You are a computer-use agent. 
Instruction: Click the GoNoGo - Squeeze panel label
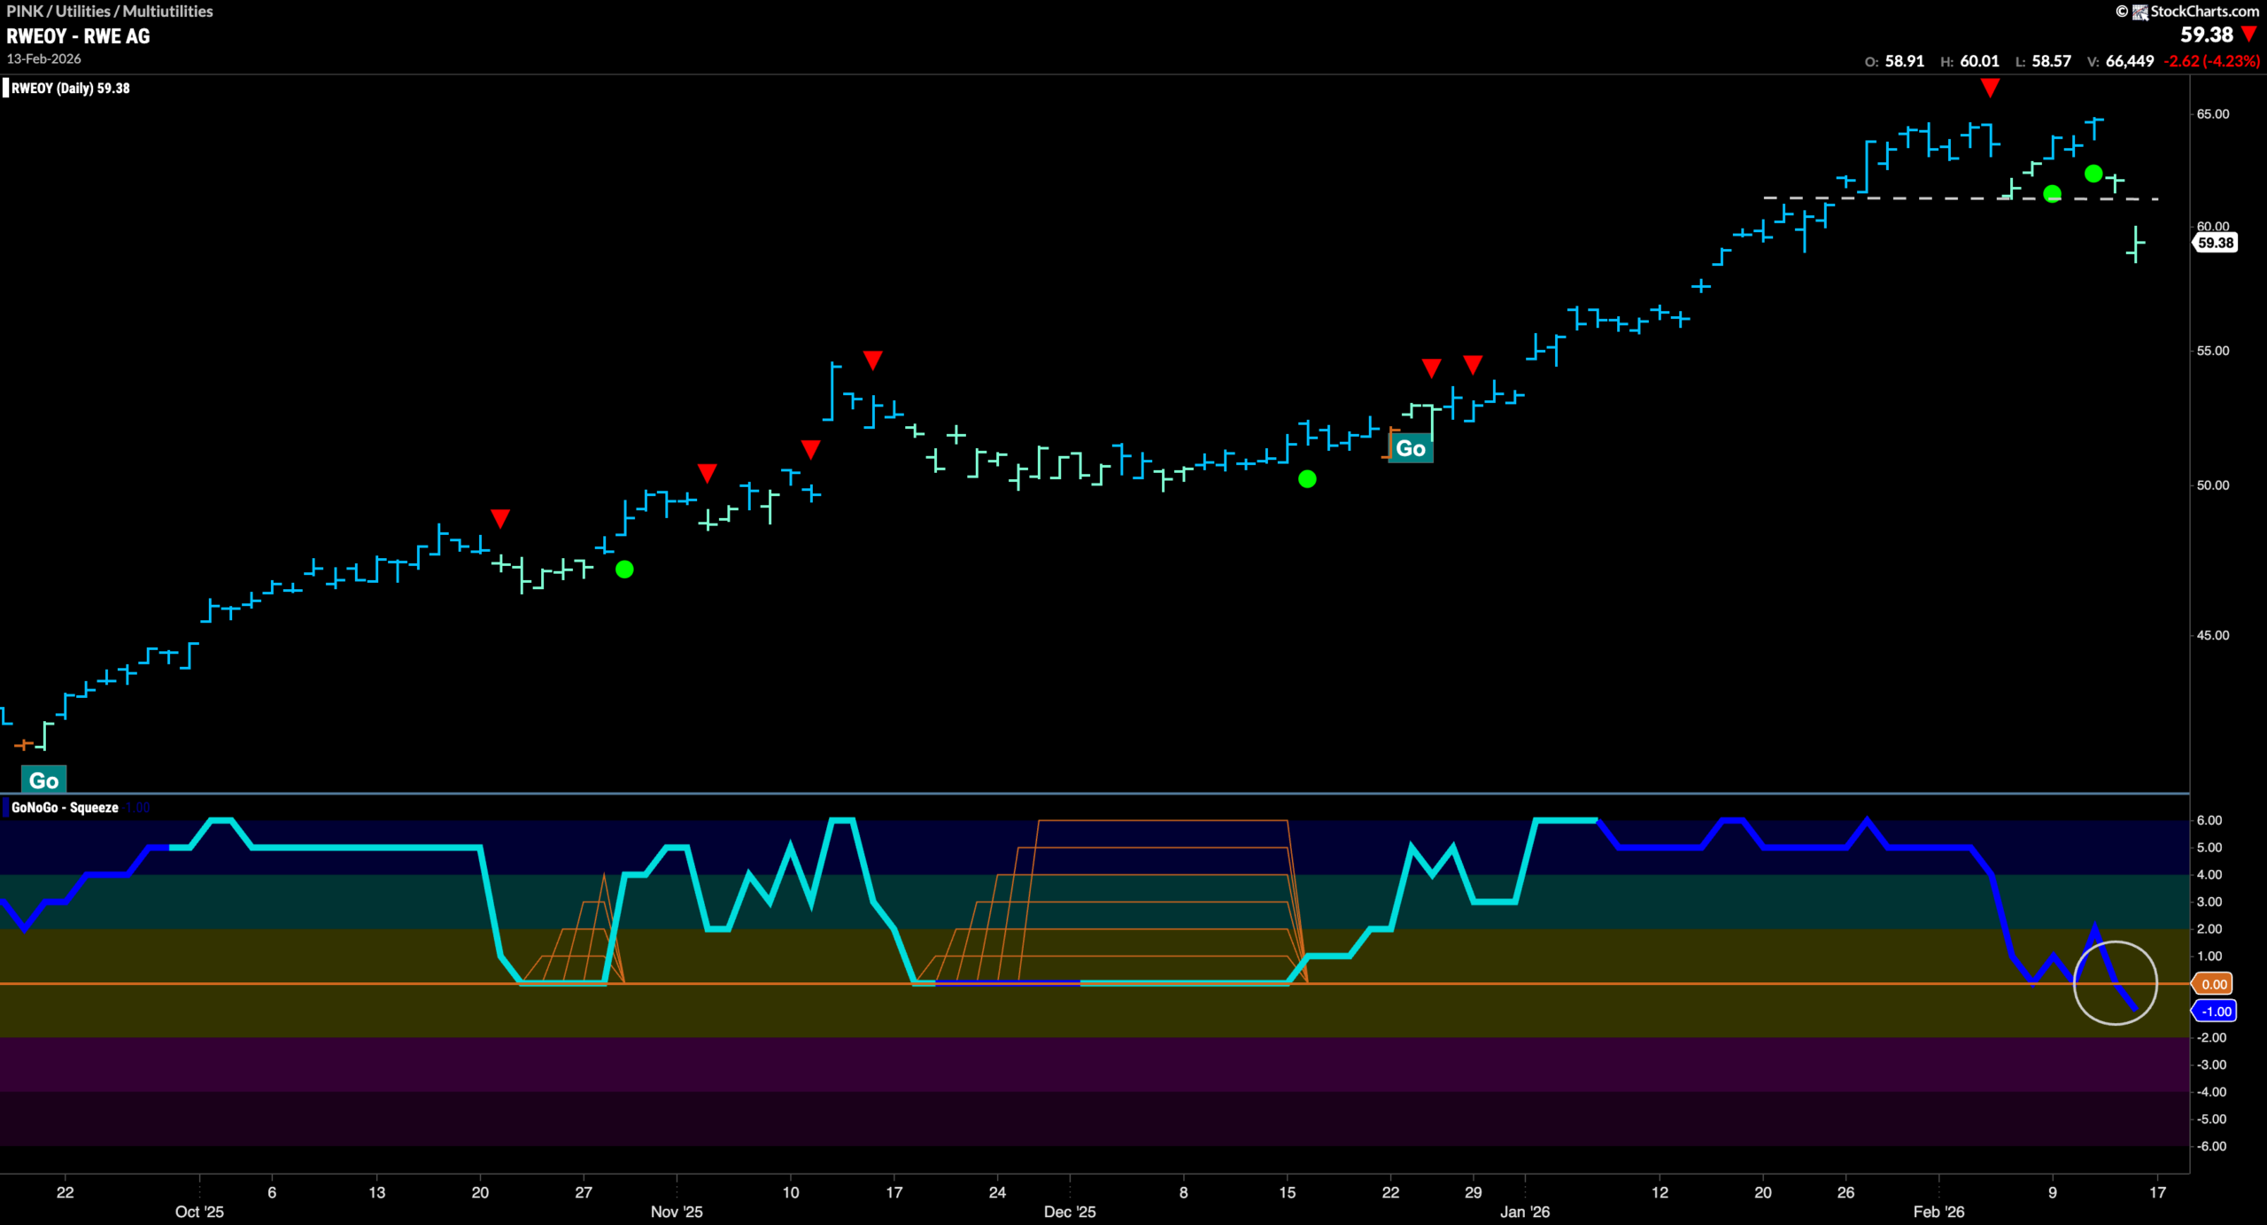(65, 808)
